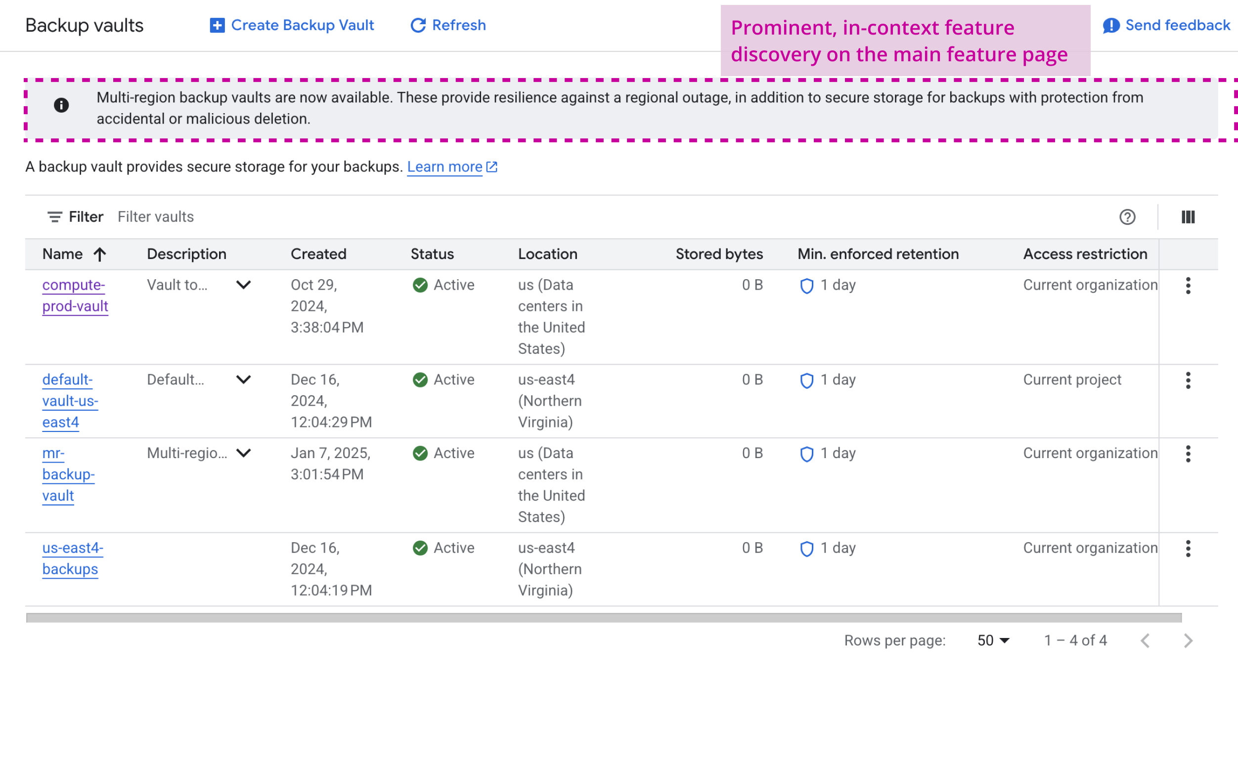Click the help question-mark icon above the table

point(1127,217)
